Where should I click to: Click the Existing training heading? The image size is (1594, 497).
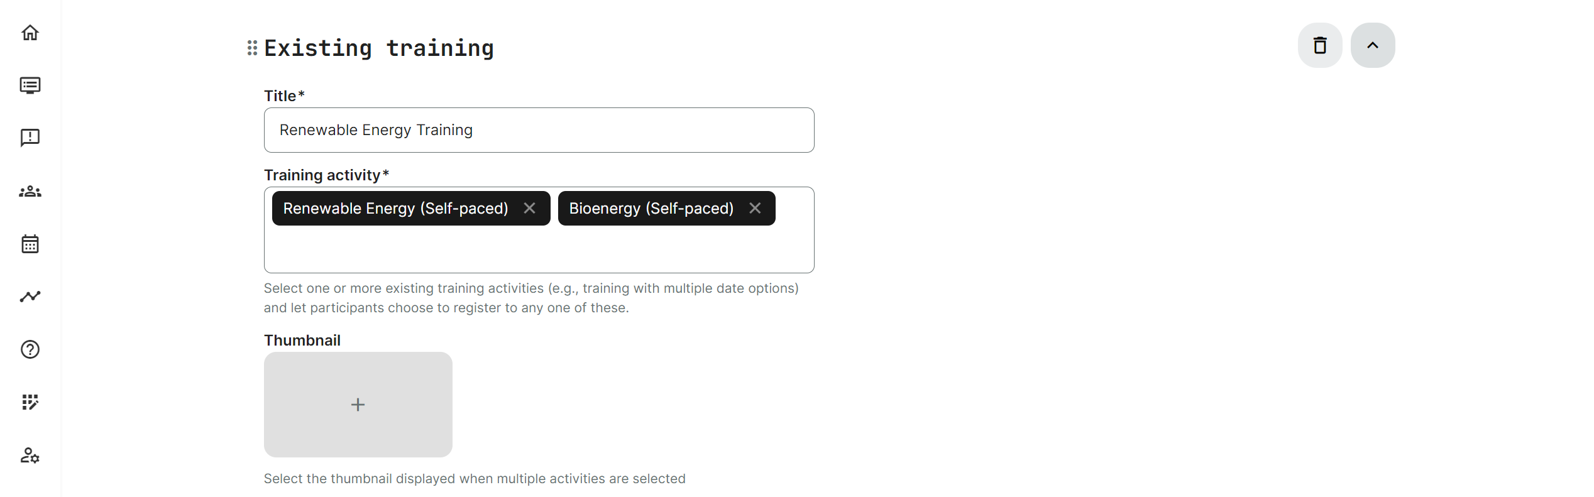pyautogui.click(x=379, y=48)
